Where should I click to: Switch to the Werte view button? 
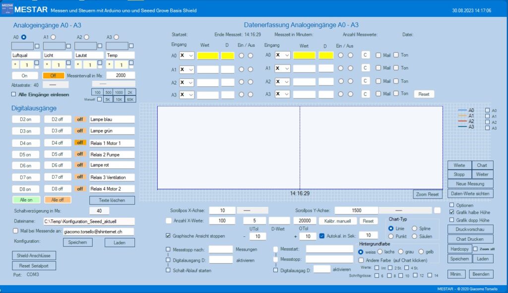coord(459,165)
